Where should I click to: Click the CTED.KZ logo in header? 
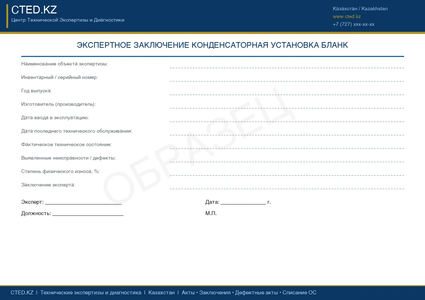34,10
